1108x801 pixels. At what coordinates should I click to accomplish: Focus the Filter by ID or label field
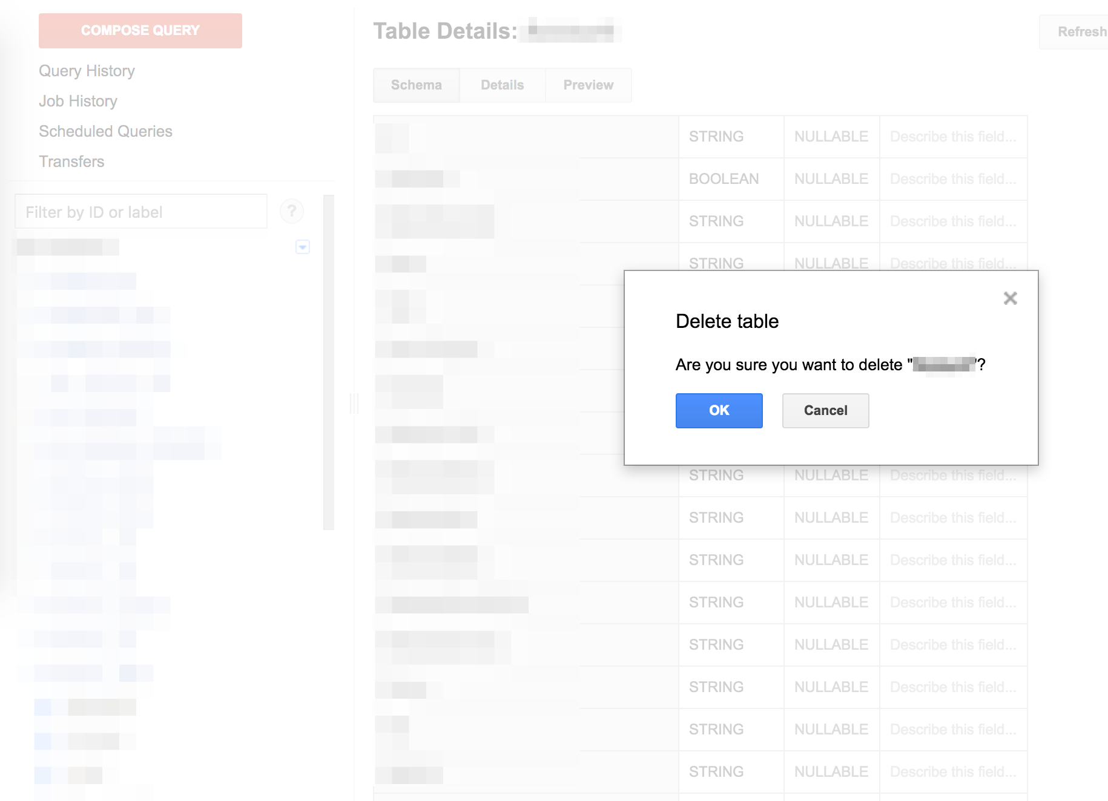pyautogui.click(x=140, y=212)
